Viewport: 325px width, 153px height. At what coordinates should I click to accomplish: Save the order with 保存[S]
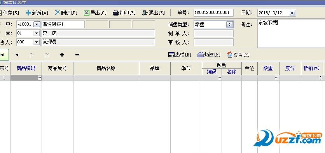(9, 13)
